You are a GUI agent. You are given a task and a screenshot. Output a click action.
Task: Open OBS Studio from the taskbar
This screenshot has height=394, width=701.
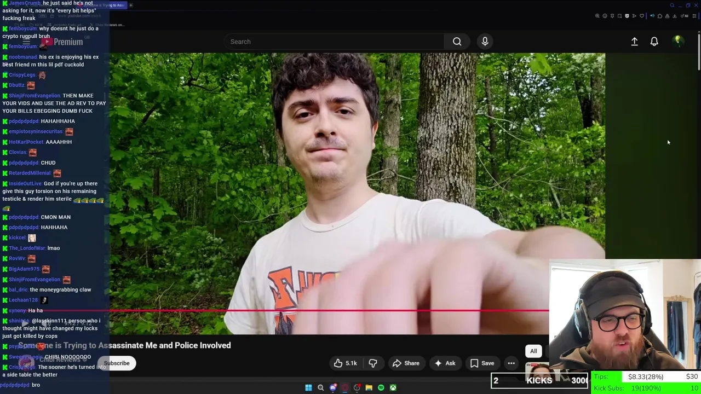point(357,388)
